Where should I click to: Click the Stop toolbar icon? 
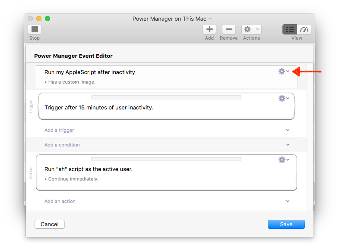tap(35, 29)
